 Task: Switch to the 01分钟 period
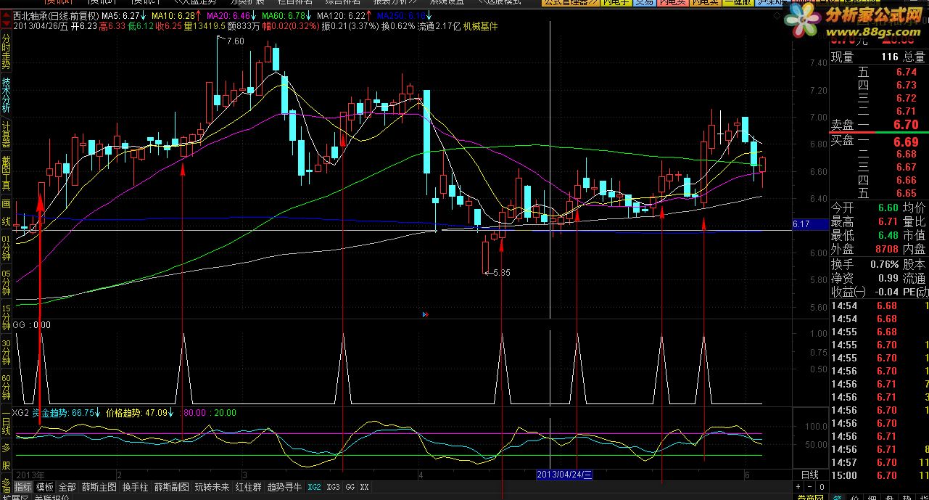click(x=6, y=247)
